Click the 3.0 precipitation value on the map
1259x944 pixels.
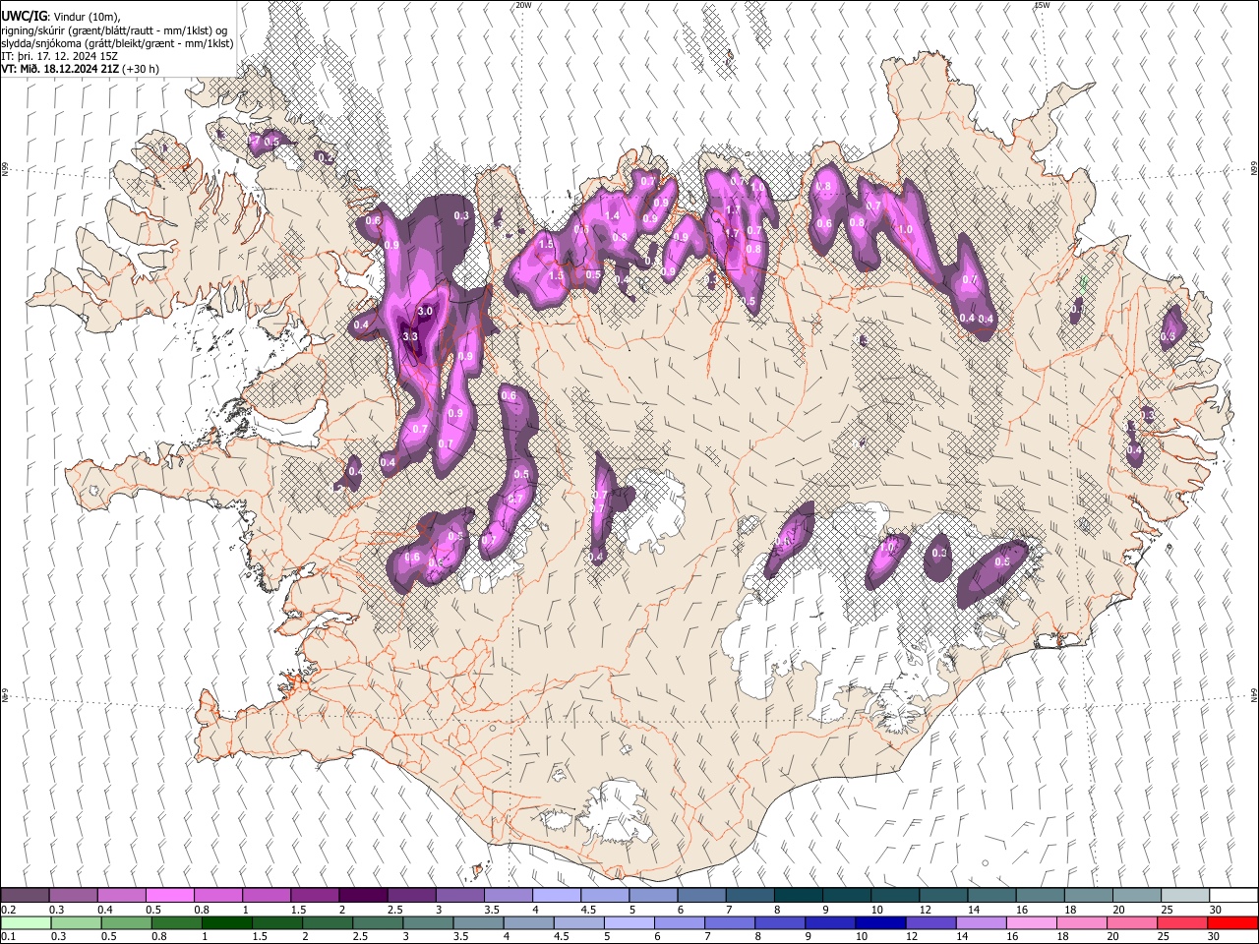tap(425, 311)
